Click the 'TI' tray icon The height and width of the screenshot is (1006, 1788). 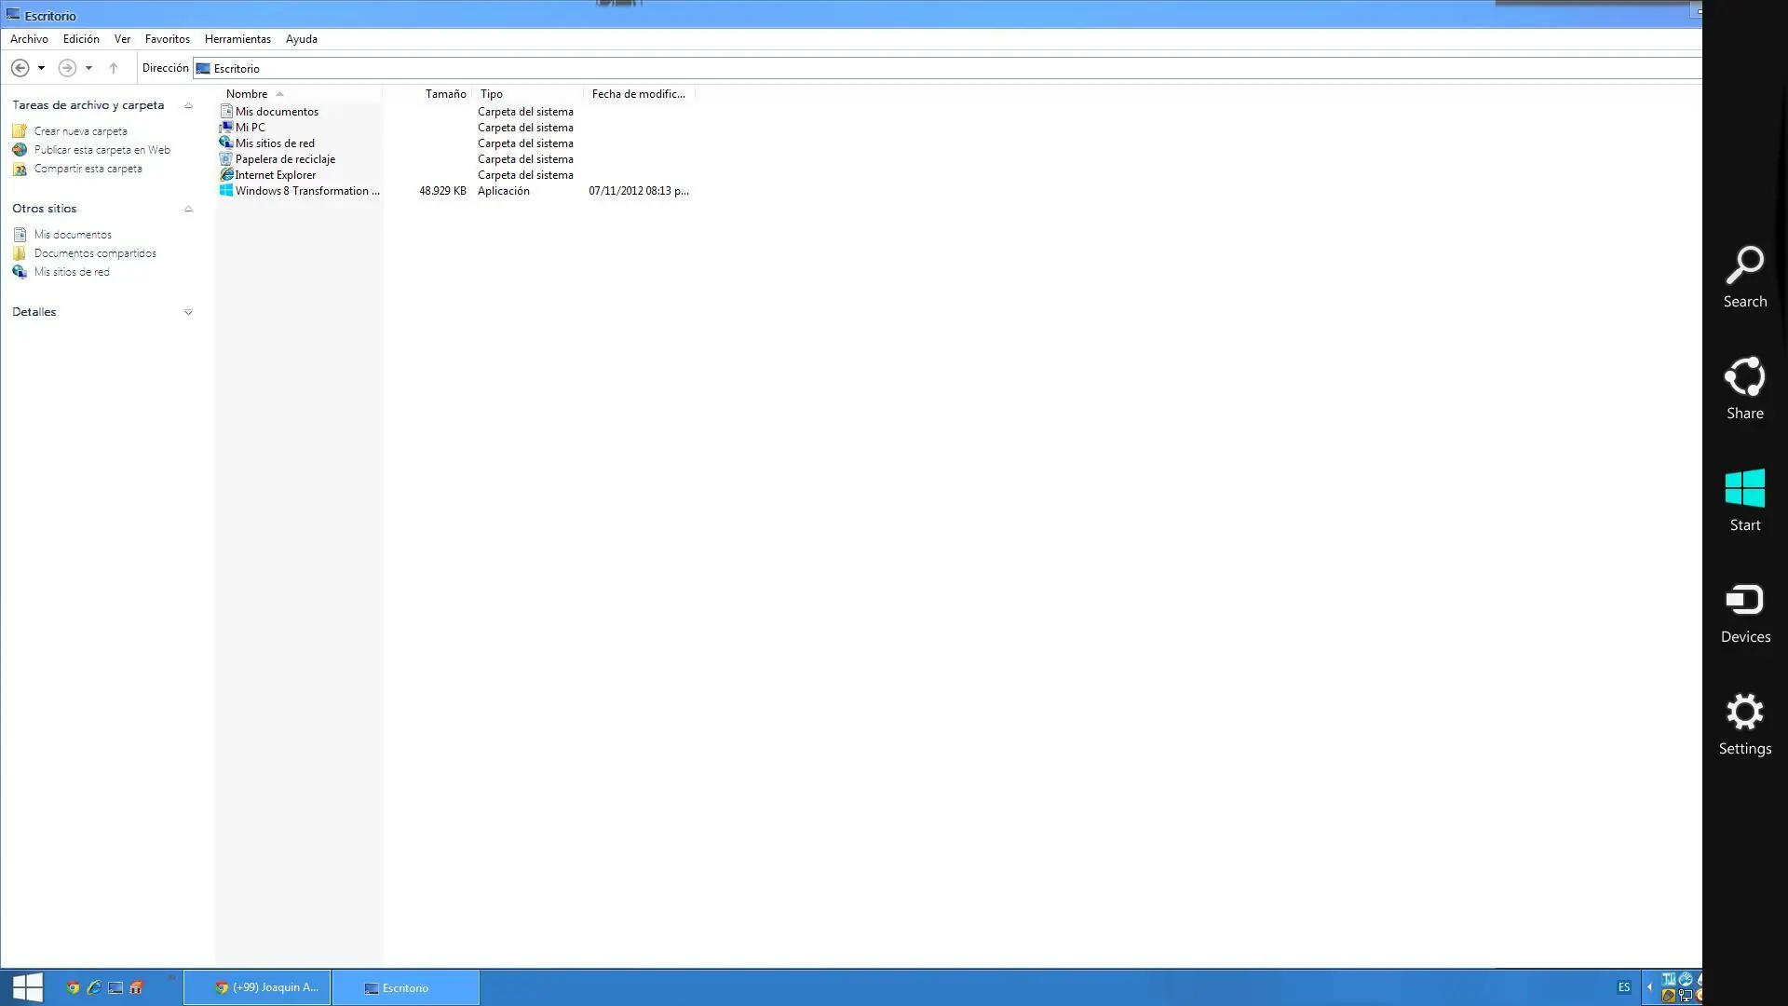(x=1669, y=979)
